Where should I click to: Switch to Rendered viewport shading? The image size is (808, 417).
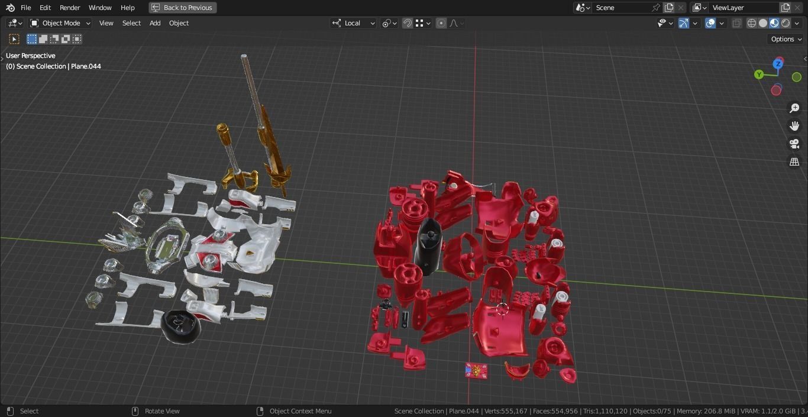786,23
